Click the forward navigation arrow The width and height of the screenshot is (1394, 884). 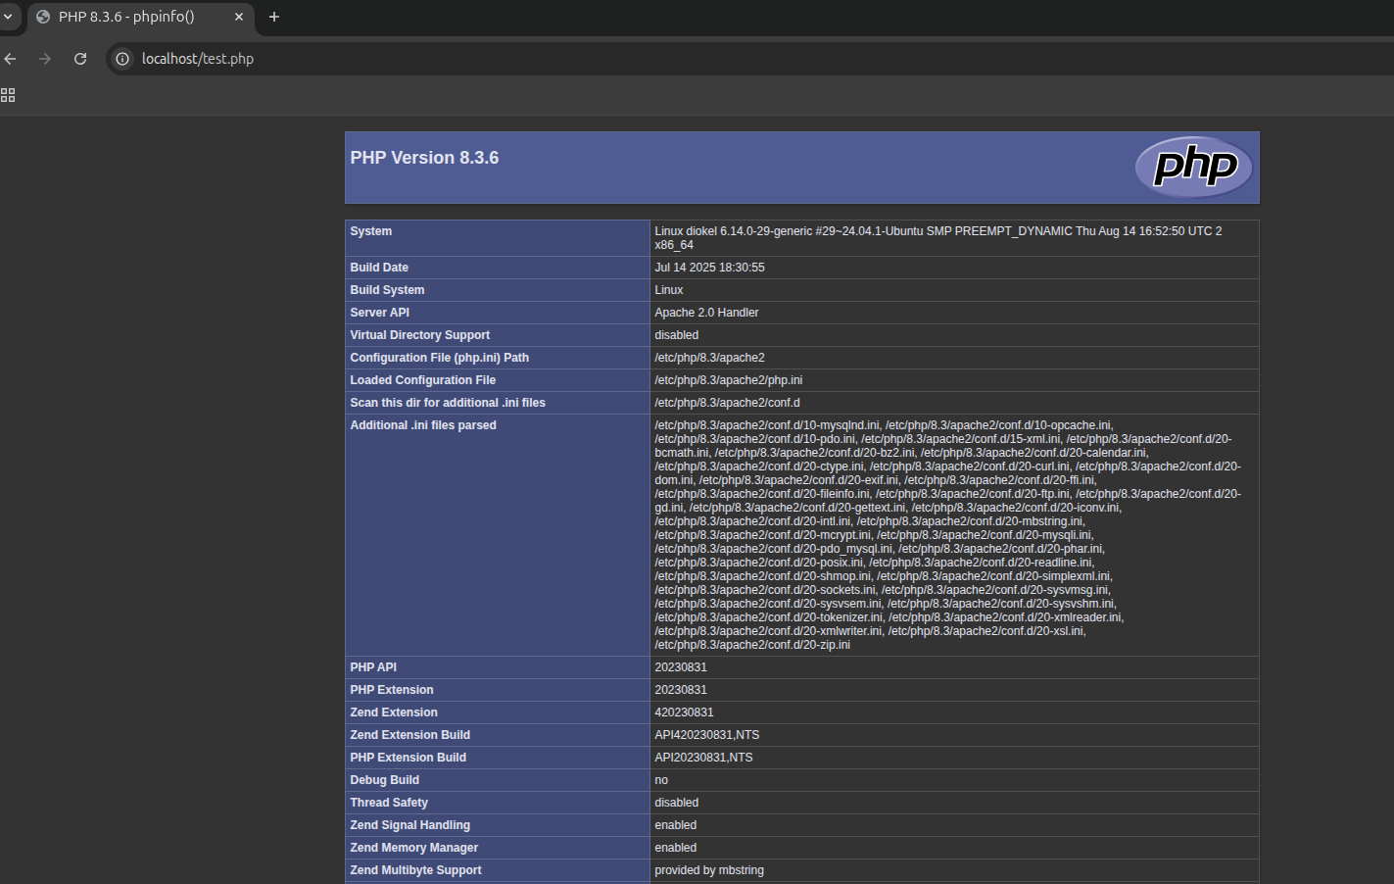[x=45, y=59]
